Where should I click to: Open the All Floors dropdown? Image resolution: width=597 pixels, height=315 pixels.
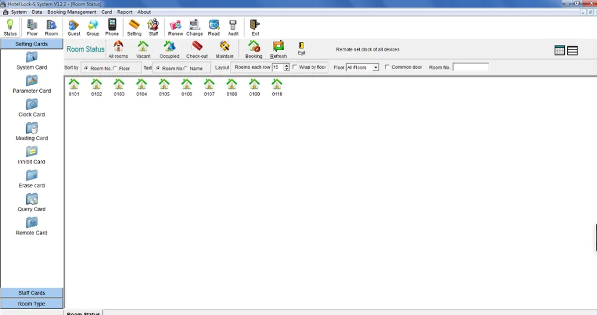[362, 67]
